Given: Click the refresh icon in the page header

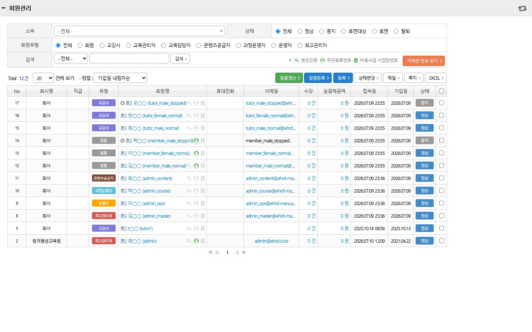Looking at the screenshot, I should click(x=522, y=8).
